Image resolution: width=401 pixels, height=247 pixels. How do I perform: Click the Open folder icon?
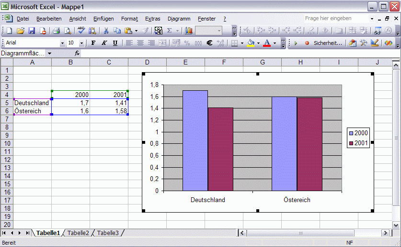point(21,31)
